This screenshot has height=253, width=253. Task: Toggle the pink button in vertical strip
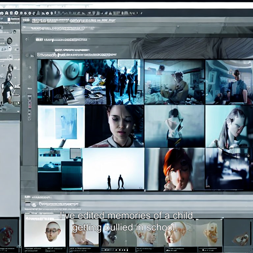coord(30,105)
